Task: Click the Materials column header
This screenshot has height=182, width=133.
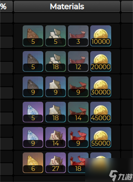Action: (67, 6)
